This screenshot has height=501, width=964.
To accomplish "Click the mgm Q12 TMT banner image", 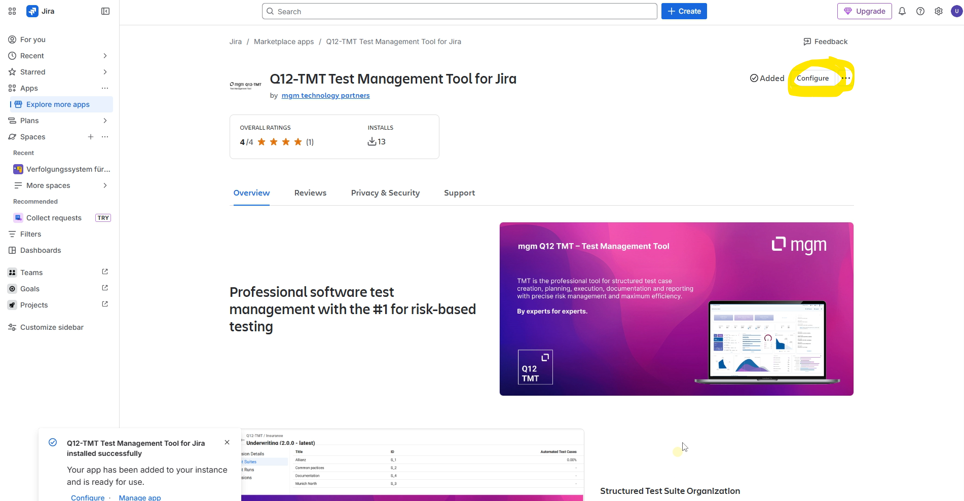I will [677, 309].
